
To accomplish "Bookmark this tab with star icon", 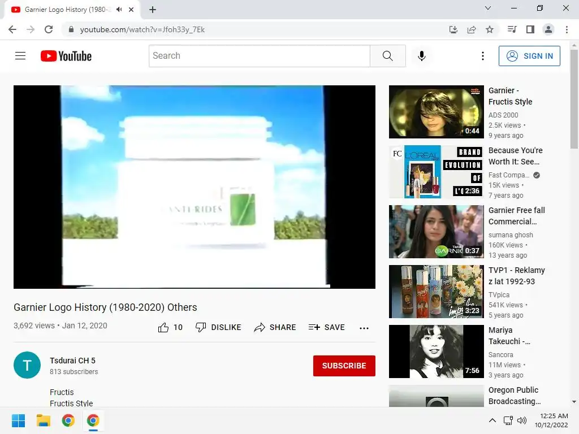I will [490, 29].
